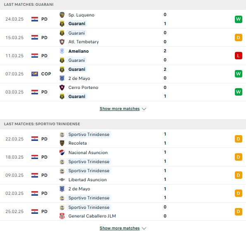Click the orange D badge for the Recoleta match
This screenshot has width=246, height=234.
tap(238, 139)
